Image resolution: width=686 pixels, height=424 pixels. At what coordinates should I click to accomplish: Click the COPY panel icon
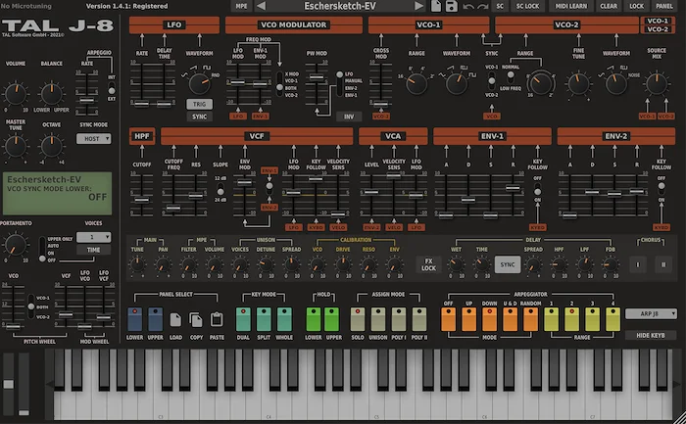[196, 319]
